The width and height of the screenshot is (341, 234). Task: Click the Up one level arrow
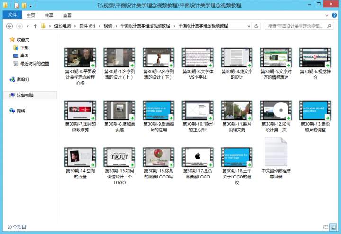[x=35, y=26]
